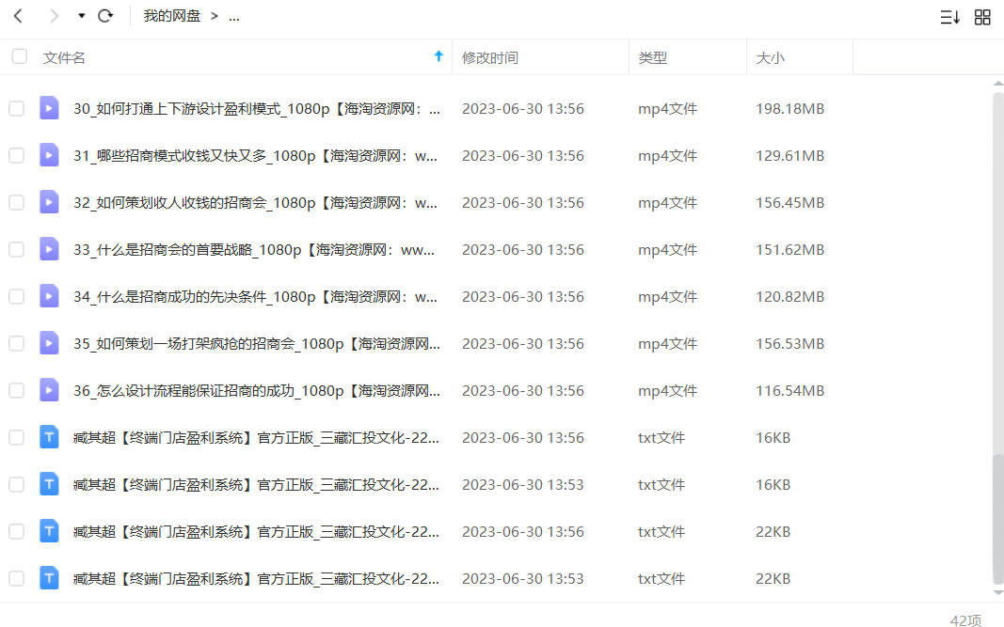This screenshot has width=1004, height=627.
Task: Go forward with the right arrow
Action: pyautogui.click(x=54, y=16)
